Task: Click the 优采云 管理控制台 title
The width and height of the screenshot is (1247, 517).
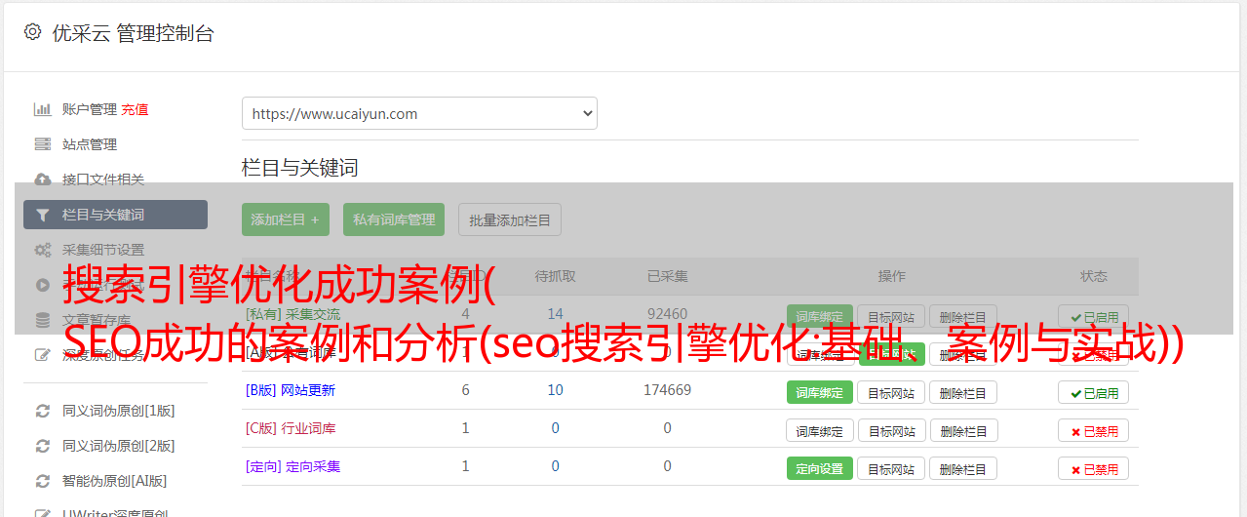Action: click(x=134, y=33)
